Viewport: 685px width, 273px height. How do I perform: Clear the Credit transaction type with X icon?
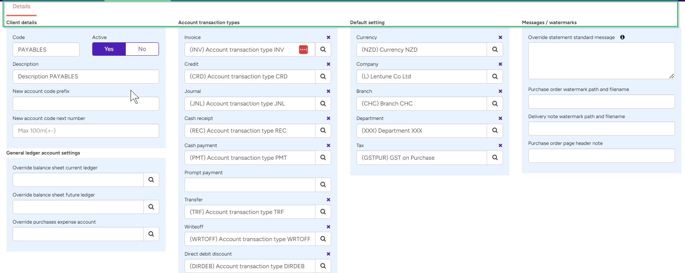pos(328,64)
